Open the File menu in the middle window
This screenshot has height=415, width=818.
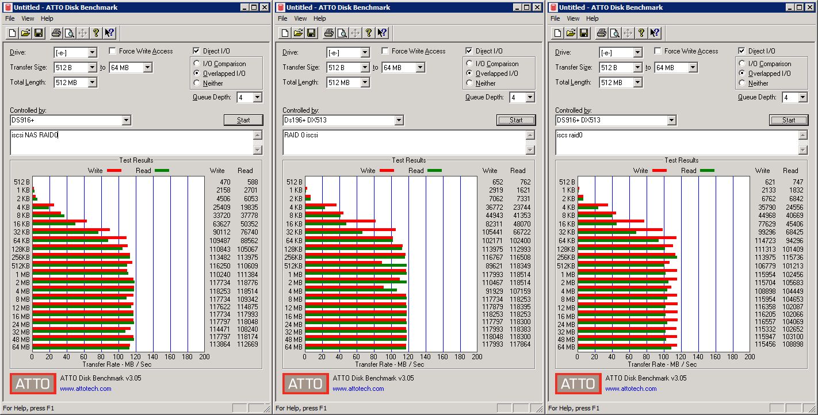[282, 18]
